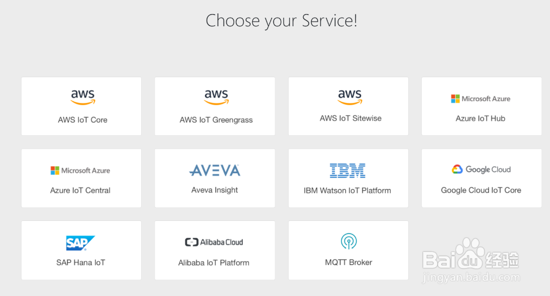Screen dimensions: 550x296
Task: Click the AWS logo above AWS IoT Core
Action: point(83,97)
